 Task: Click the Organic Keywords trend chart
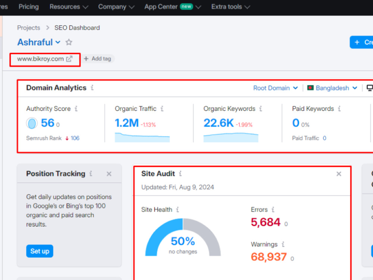point(231,137)
